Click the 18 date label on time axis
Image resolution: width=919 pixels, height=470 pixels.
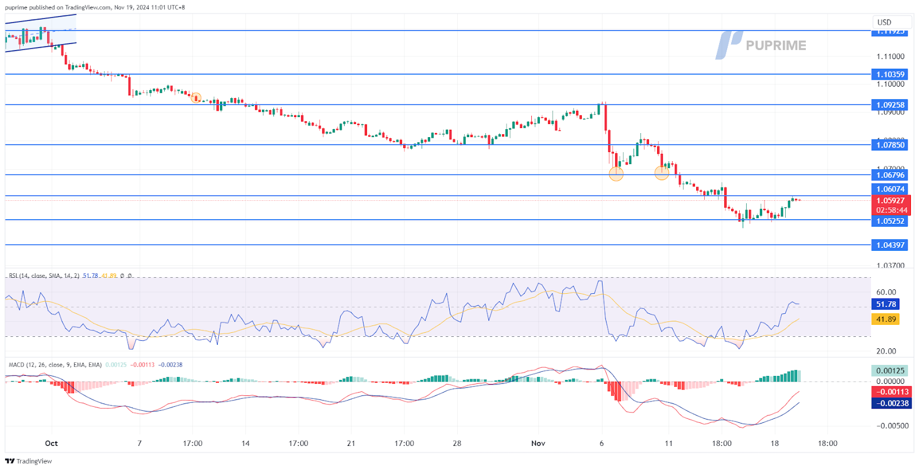[774, 443]
